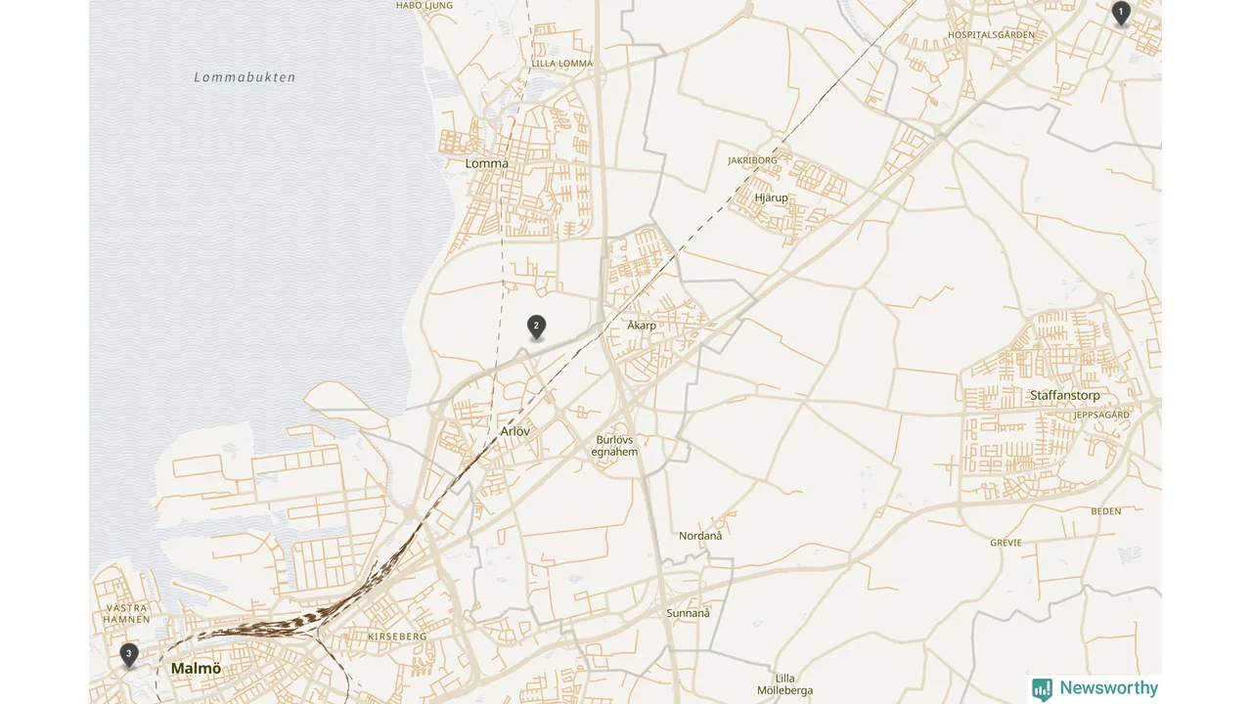Viewport: 1252px width, 704px height.
Task: Click map marker number 1
Action: tap(1121, 13)
